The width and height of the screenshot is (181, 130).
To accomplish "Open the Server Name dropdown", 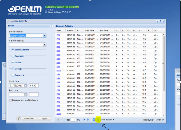I will point(45,35).
